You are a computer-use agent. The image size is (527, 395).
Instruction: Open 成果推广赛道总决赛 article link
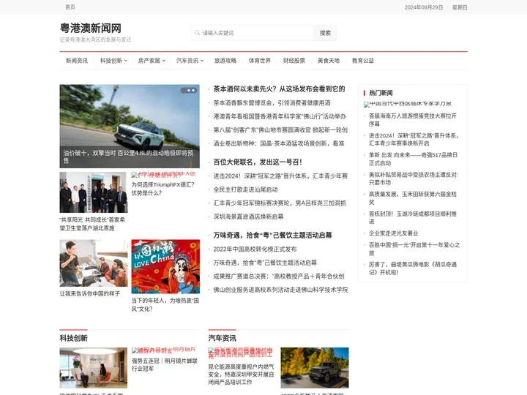tap(279, 276)
